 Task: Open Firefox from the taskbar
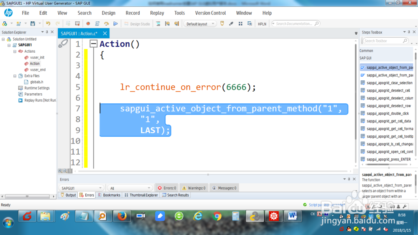(x=122, y=216)
